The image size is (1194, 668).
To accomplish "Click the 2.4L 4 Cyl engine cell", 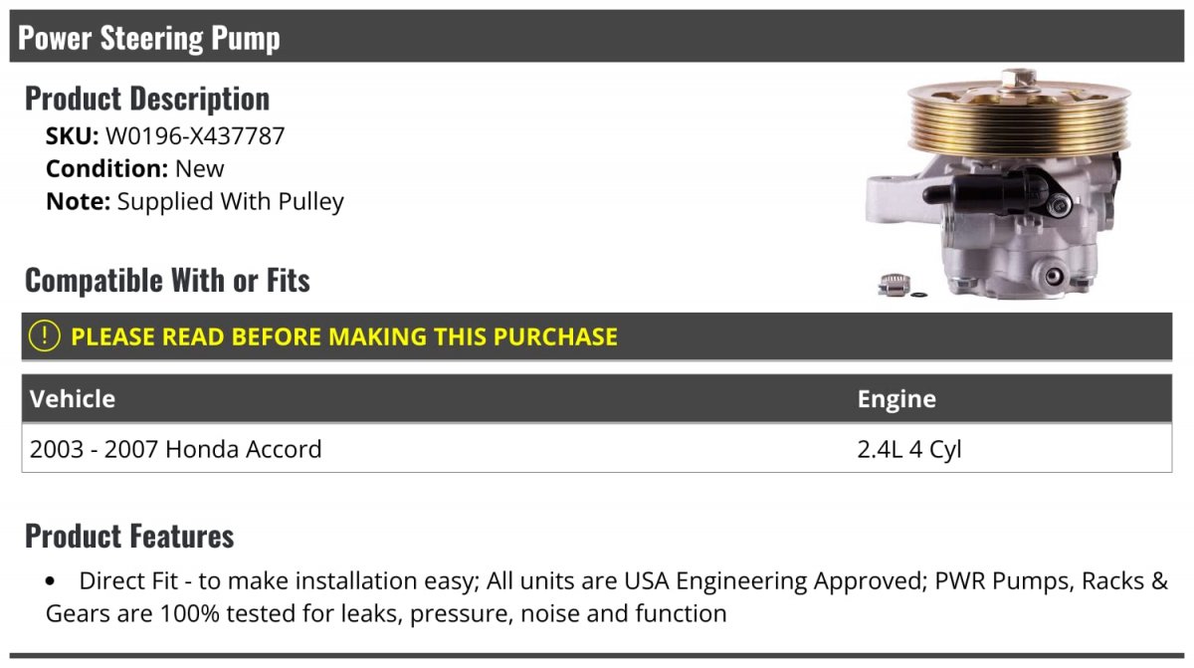I will pyautogui.click(x=909, y=449).
